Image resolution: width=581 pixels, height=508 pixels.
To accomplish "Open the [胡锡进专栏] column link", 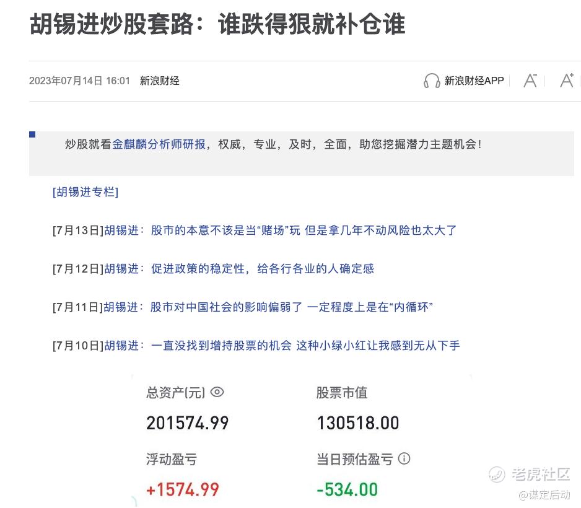I will (85, 192).
